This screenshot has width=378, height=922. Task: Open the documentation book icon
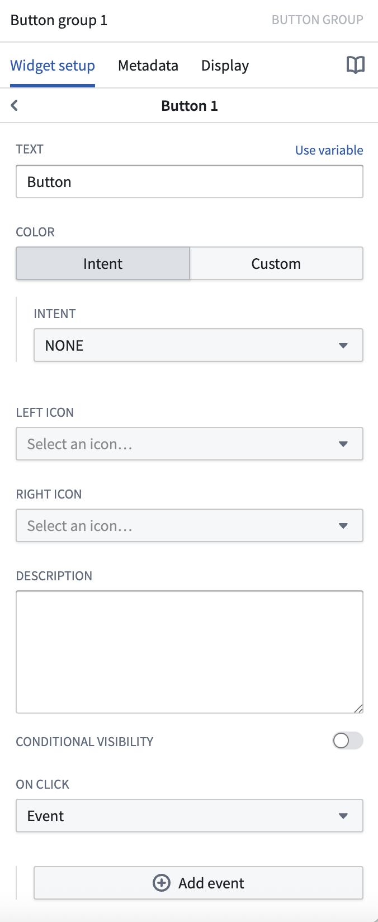click(x=355, y=66)
